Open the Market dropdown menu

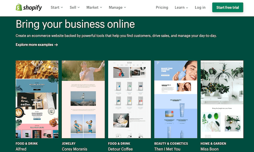tap(94, 8)
